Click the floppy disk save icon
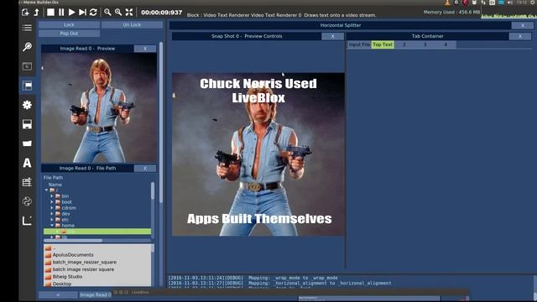Viewport: 537px width, 302px height. (27, 124)
